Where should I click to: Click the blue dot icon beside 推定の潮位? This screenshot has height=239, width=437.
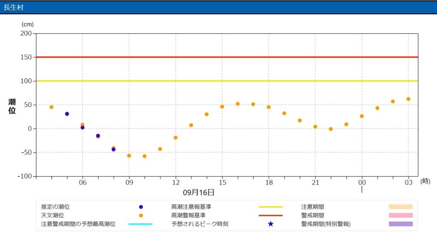click(141, 207)
